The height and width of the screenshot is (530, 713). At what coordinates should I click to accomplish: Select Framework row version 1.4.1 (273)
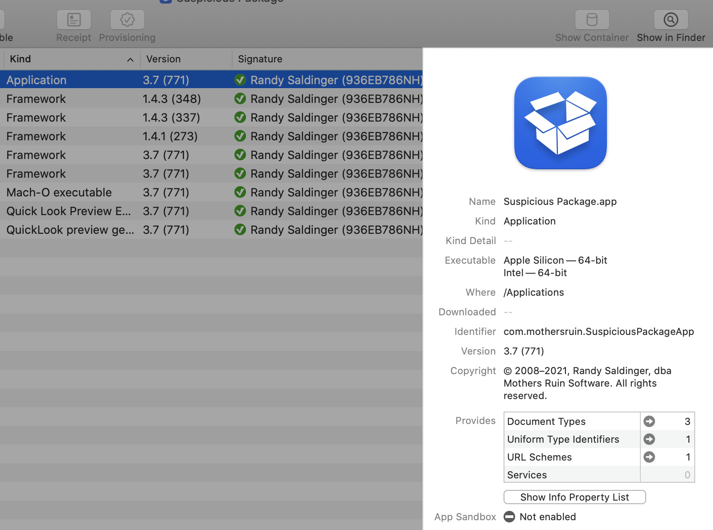(211, 136)
